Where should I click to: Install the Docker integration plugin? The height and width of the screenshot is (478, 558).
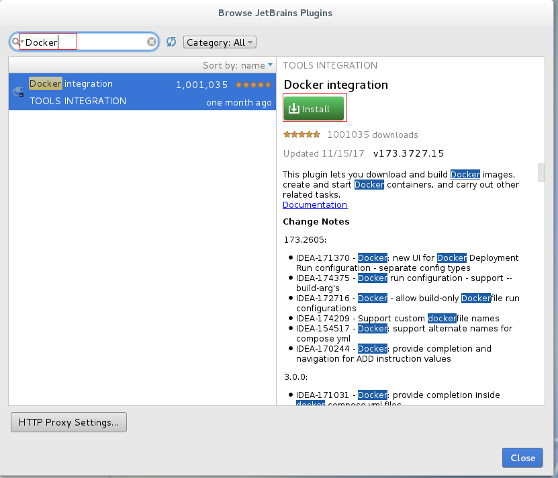(314, 108)
